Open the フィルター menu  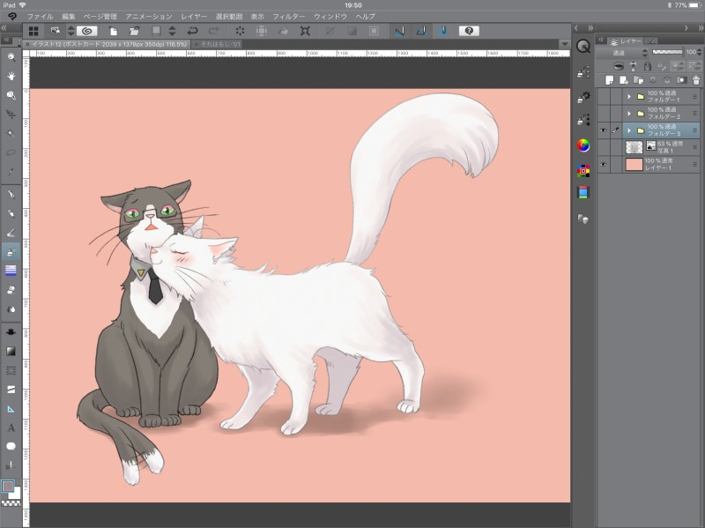click(289, 17)
